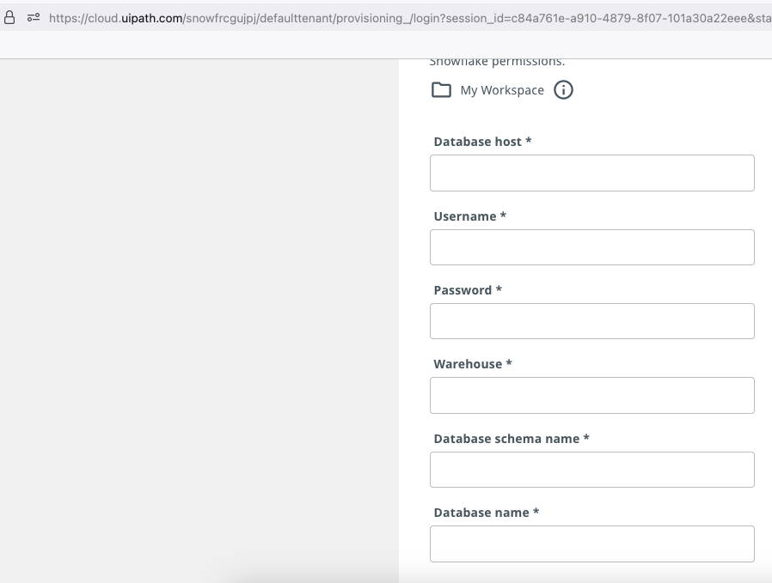Click inside the Password input field

click(591, 320)
